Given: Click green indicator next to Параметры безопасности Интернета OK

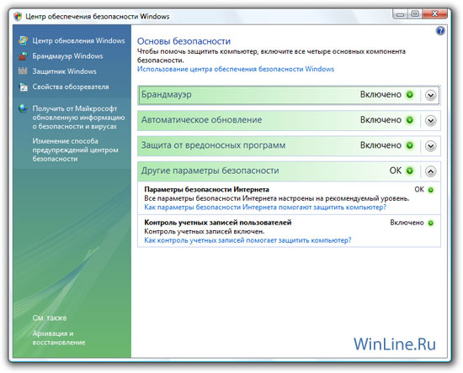Looking at the screenshot, I should click(431, 190).
